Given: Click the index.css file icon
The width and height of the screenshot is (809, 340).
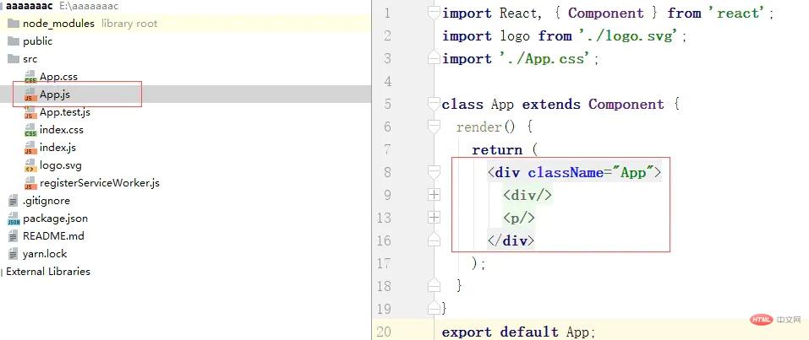Looking at the screenshot, I should (30, 130).
